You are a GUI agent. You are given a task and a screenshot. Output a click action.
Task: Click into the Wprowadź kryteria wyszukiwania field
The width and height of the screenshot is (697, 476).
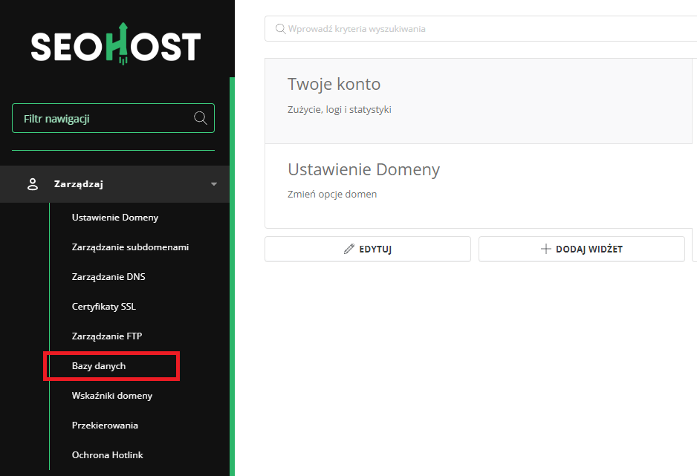pyautogui.click(x=483, y=29)
